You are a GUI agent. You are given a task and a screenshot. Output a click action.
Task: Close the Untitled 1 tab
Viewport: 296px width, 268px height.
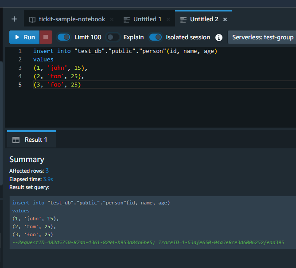pos(168,19)
